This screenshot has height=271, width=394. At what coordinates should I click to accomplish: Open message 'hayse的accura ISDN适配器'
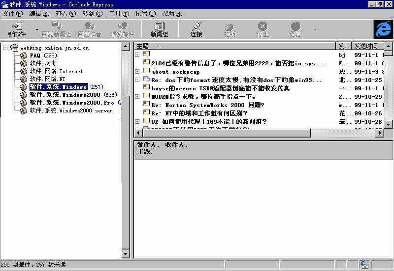(220, 88)
